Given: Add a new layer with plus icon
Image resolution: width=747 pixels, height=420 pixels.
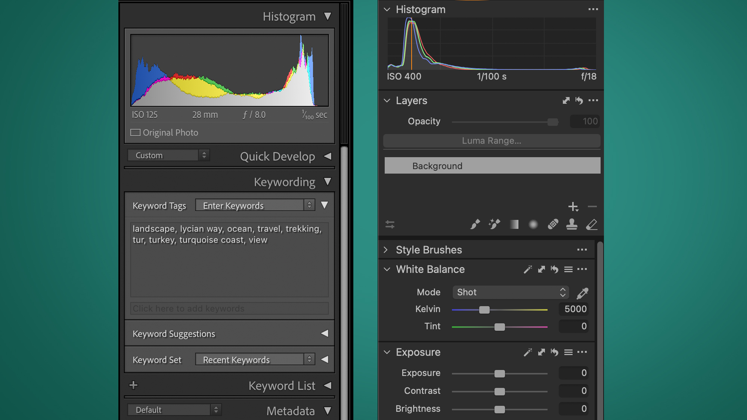Looking at the screenshot, I should [x=573, y=206].
